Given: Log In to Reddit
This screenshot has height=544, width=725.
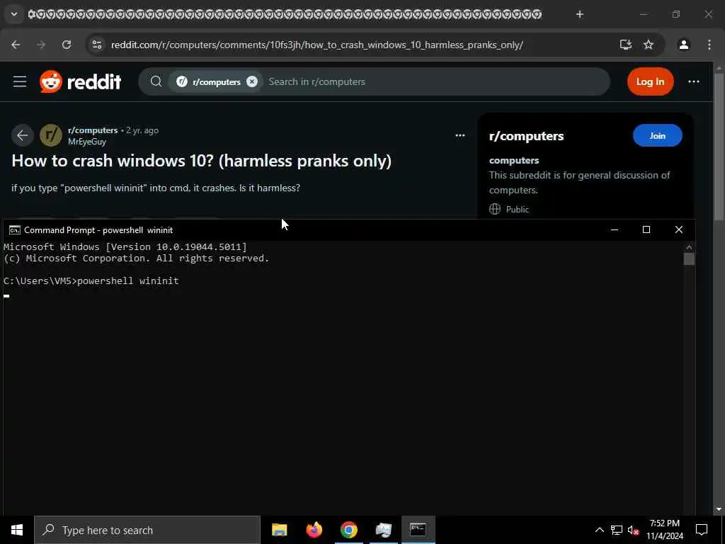Looking at the screenshot, I should click(650, 82).
